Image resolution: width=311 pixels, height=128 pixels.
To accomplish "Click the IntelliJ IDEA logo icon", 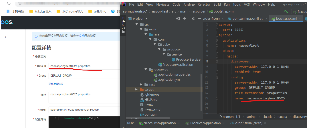I will pos(124,4).
